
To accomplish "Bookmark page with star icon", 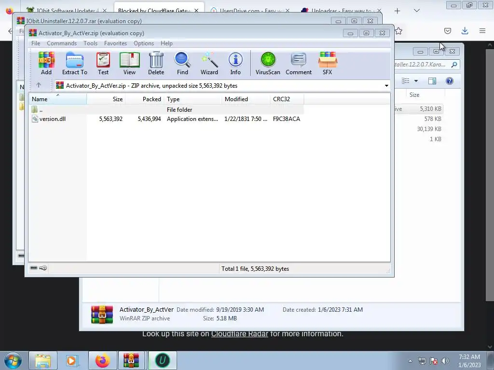I will point(398,31).
